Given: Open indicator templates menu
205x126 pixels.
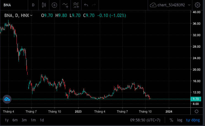Looking at the screenshot, I should 76,5.
